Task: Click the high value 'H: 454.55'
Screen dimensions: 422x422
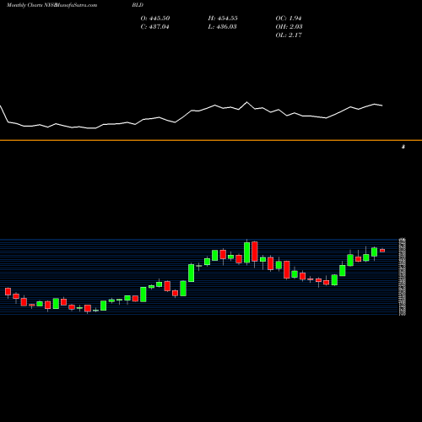Action: 223,19
